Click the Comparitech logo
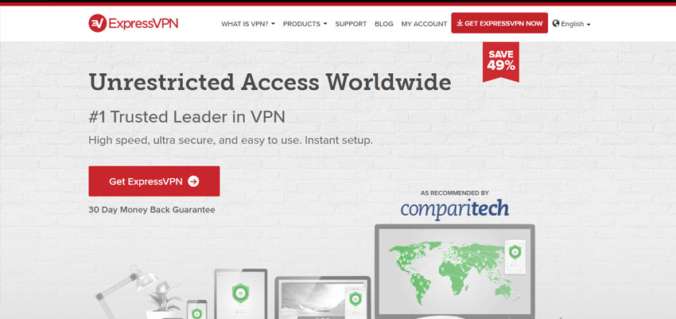676x319 pixels. click(x=454, y=209)
